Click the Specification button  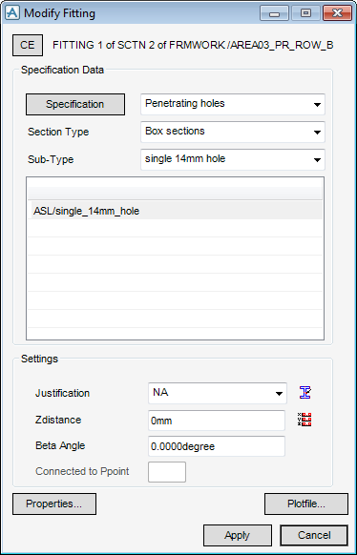[x=75, y=104]
